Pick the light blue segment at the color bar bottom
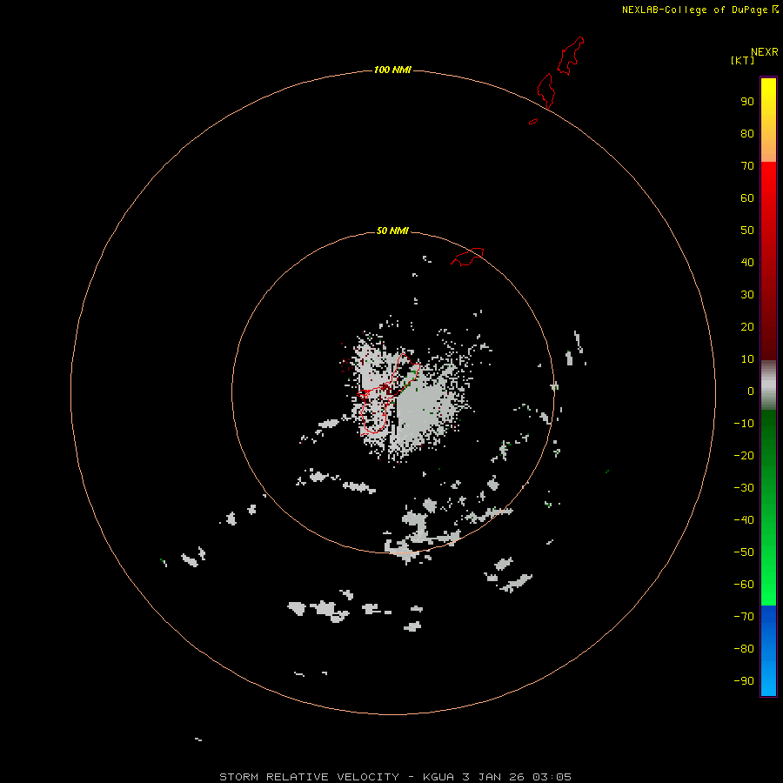The image size is (783, 783). (x=768, y=651)
